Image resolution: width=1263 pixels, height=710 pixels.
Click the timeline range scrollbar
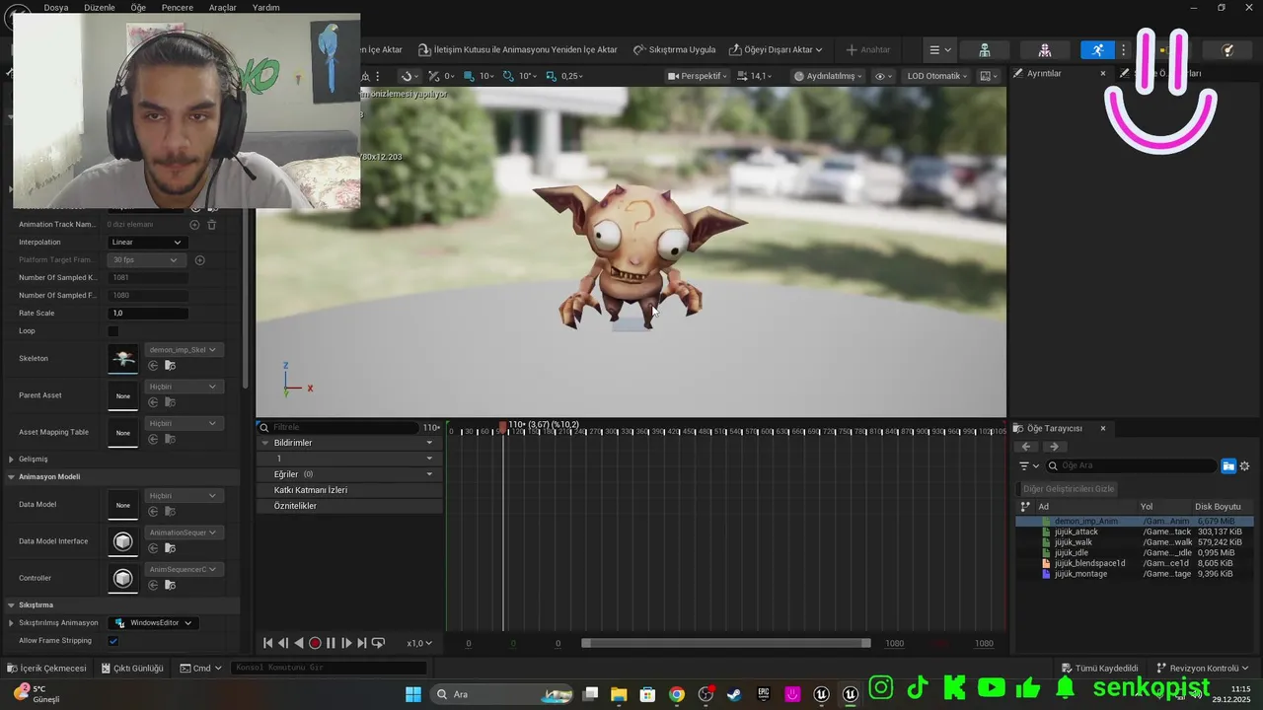click(726, 644)
